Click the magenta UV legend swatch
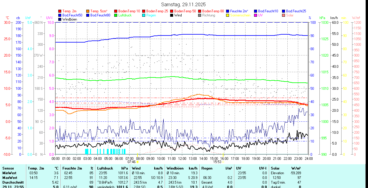 (x=256, y=15)
